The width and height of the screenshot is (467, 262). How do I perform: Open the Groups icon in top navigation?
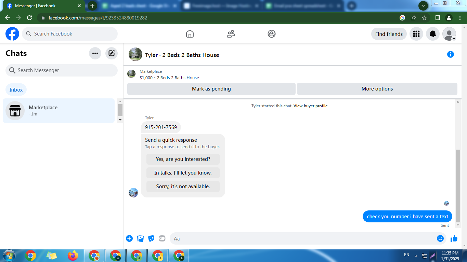click(272, 34)
